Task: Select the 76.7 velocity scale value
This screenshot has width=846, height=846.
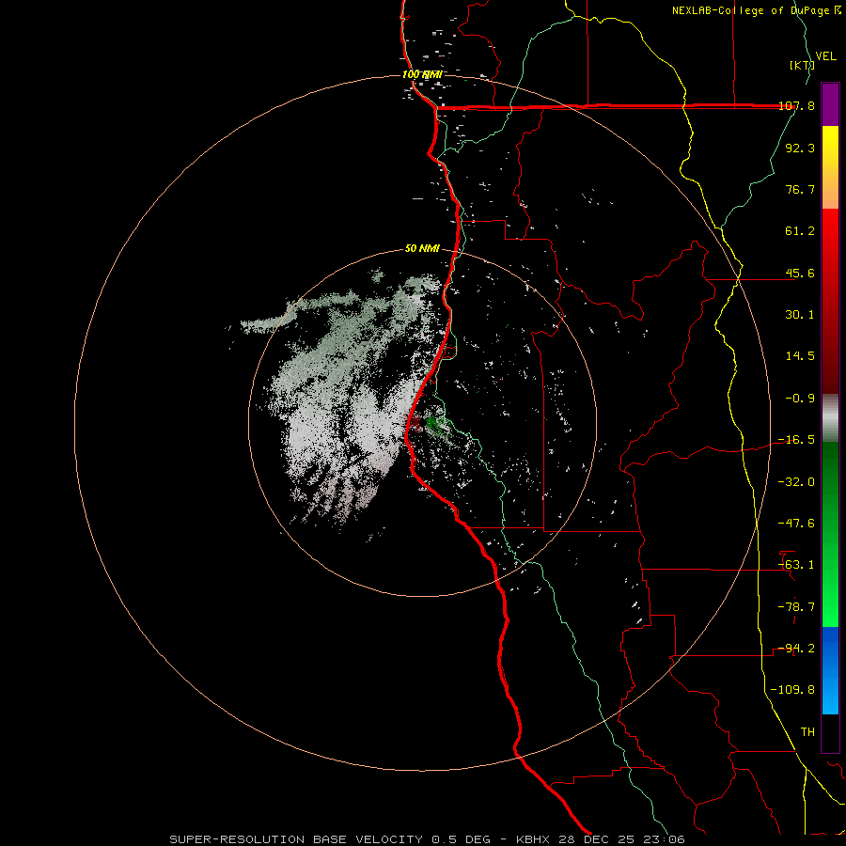Action: [800, 189]
